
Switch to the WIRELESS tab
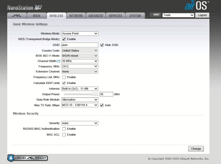[x=56, y=16]
